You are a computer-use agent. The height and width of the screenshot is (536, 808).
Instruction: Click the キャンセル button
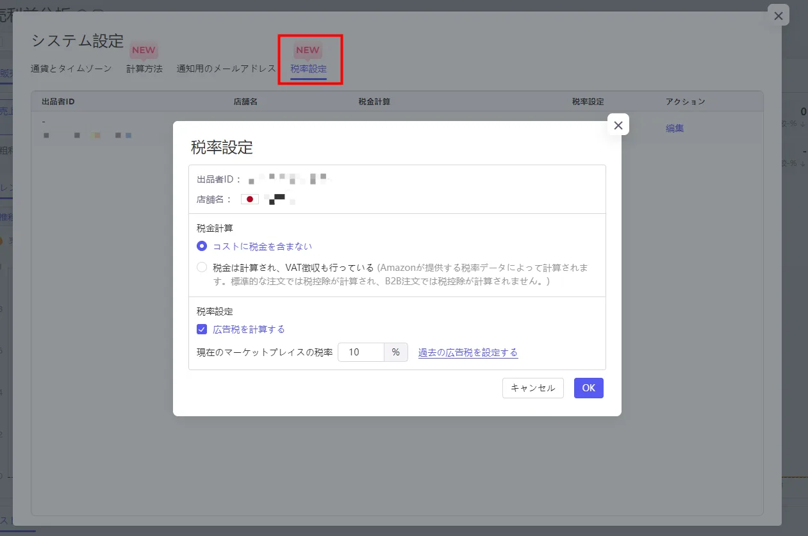click(x=533, y=388)
